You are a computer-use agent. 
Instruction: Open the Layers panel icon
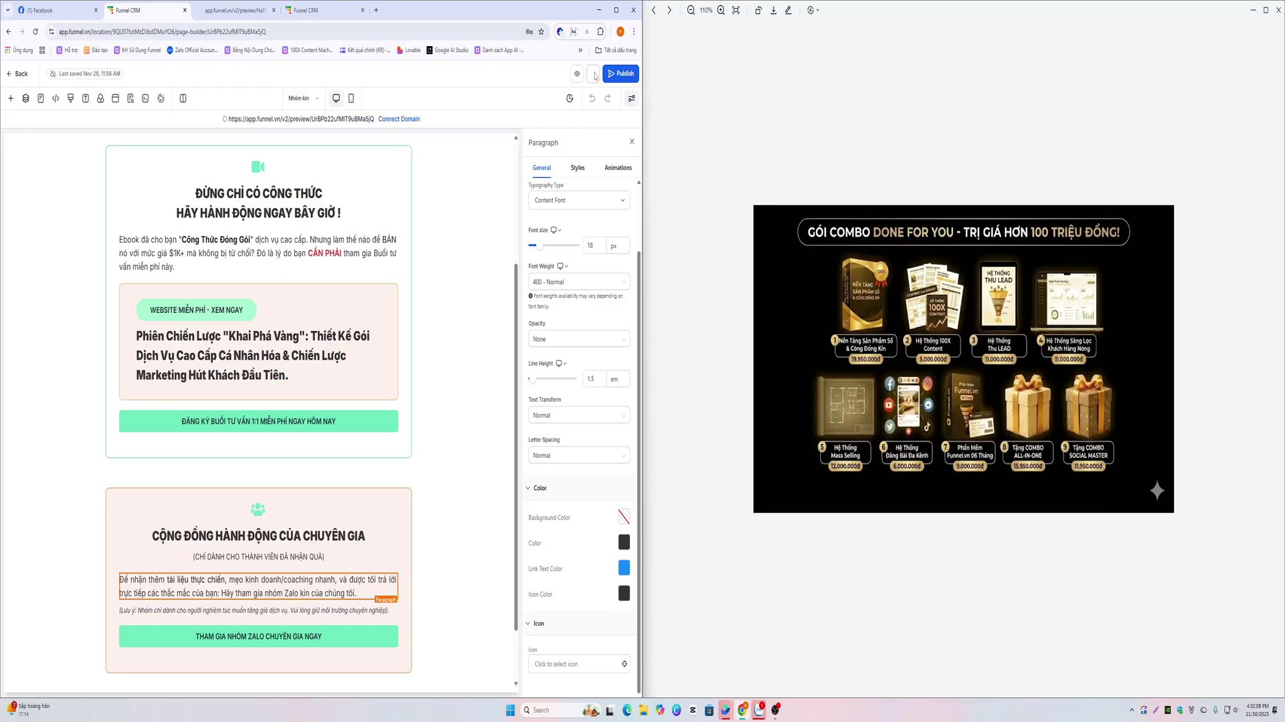point(25,98)
